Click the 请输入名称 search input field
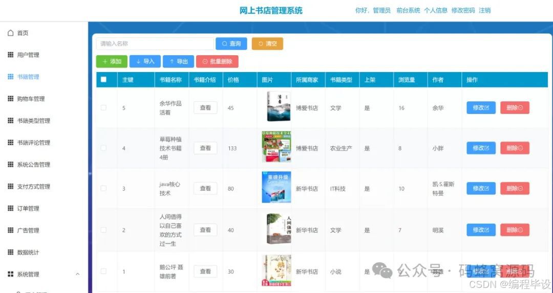This screenshot has height=293, width=553. [x=155, y=43]
